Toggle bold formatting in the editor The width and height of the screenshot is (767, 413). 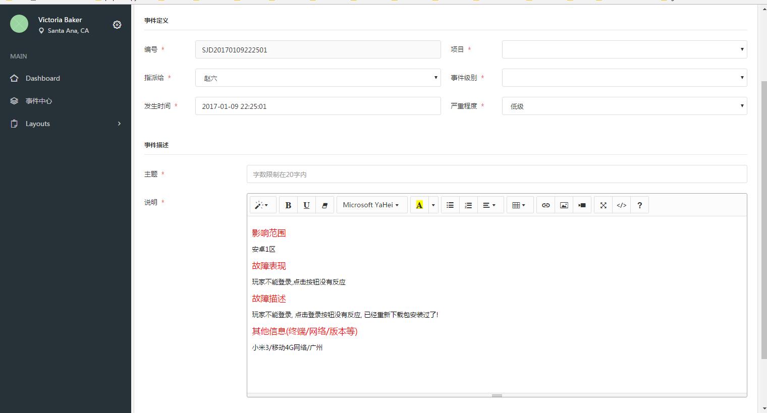pos(288,205)
